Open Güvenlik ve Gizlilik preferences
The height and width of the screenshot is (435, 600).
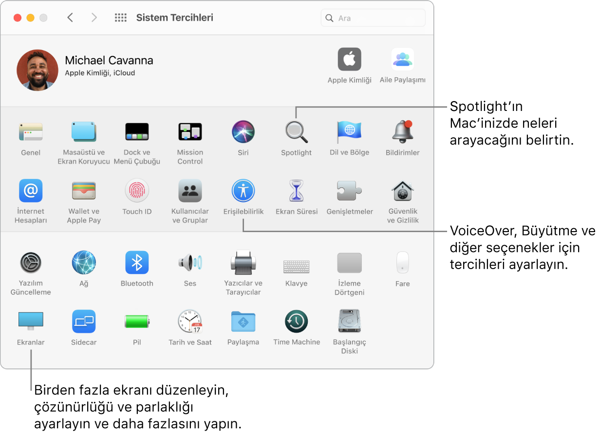click(x=402, y=190)
